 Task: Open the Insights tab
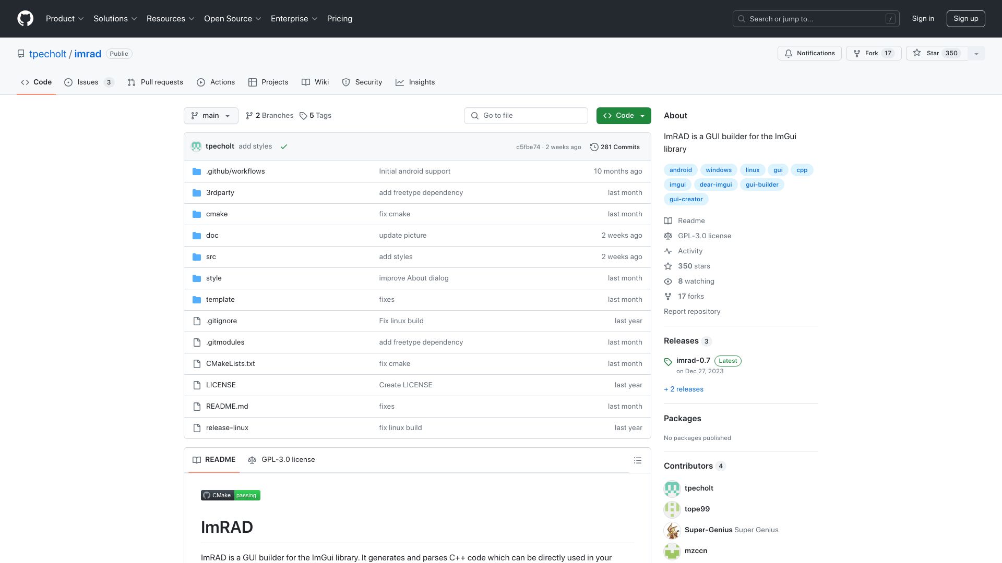(x=415, y=82)
